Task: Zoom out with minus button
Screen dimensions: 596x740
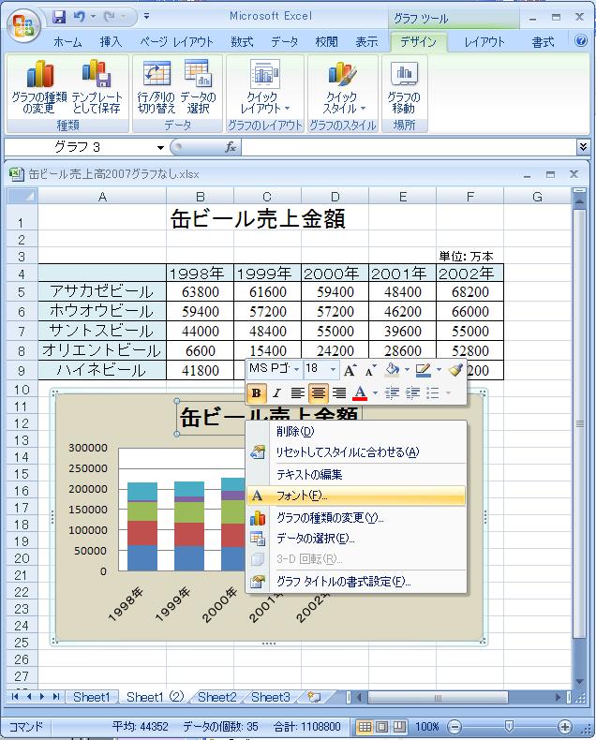Action: click(454, 727)
